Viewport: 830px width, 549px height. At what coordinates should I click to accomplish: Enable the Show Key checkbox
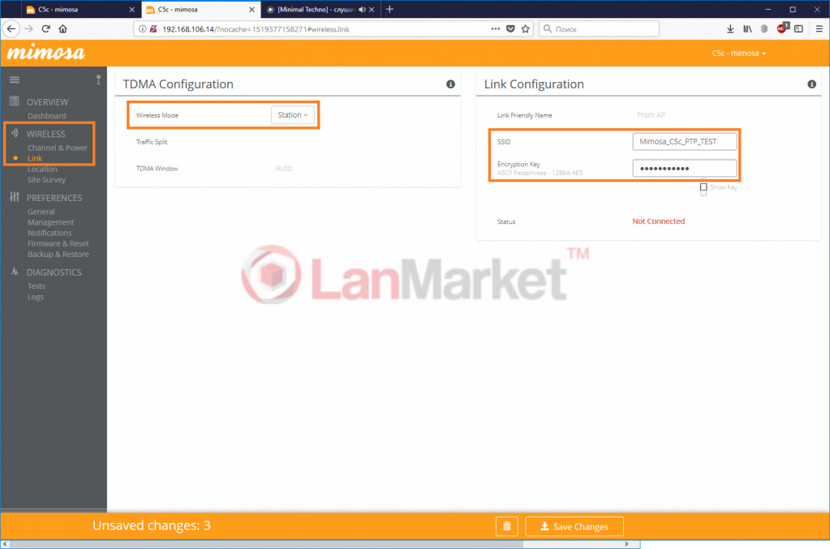coord(703,187)
